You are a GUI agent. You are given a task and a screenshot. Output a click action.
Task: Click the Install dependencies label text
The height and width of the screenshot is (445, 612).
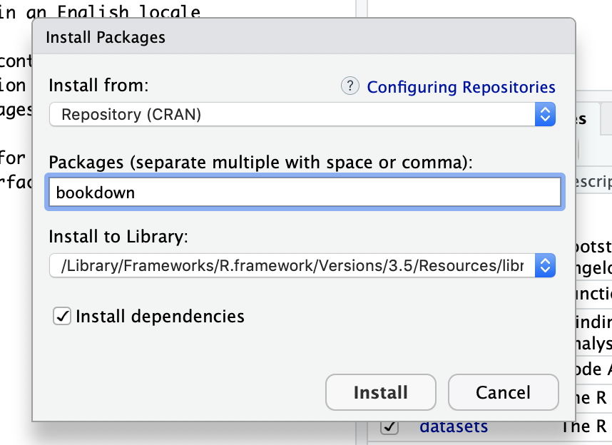(x=160, y=316)
